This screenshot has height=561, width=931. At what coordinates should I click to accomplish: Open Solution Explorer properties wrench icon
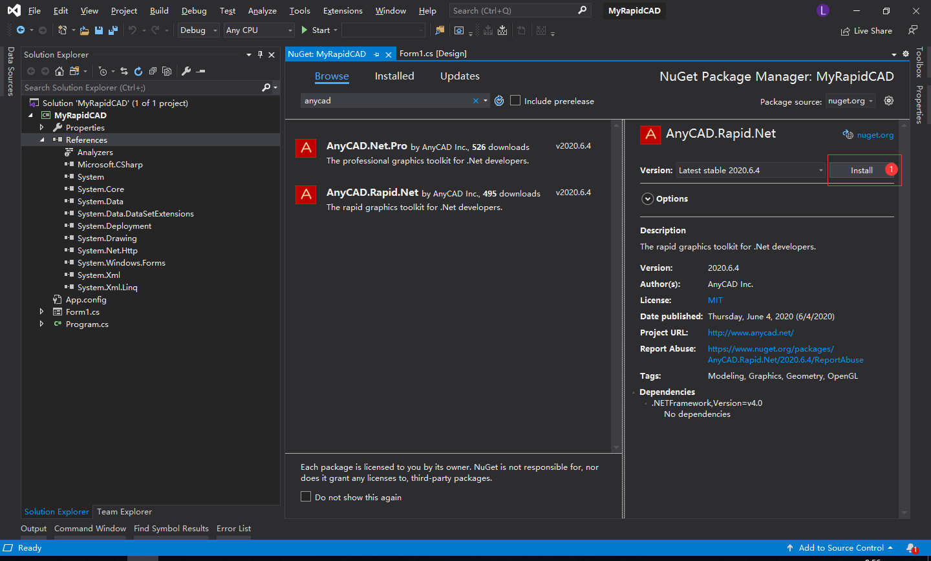point(186,71)
